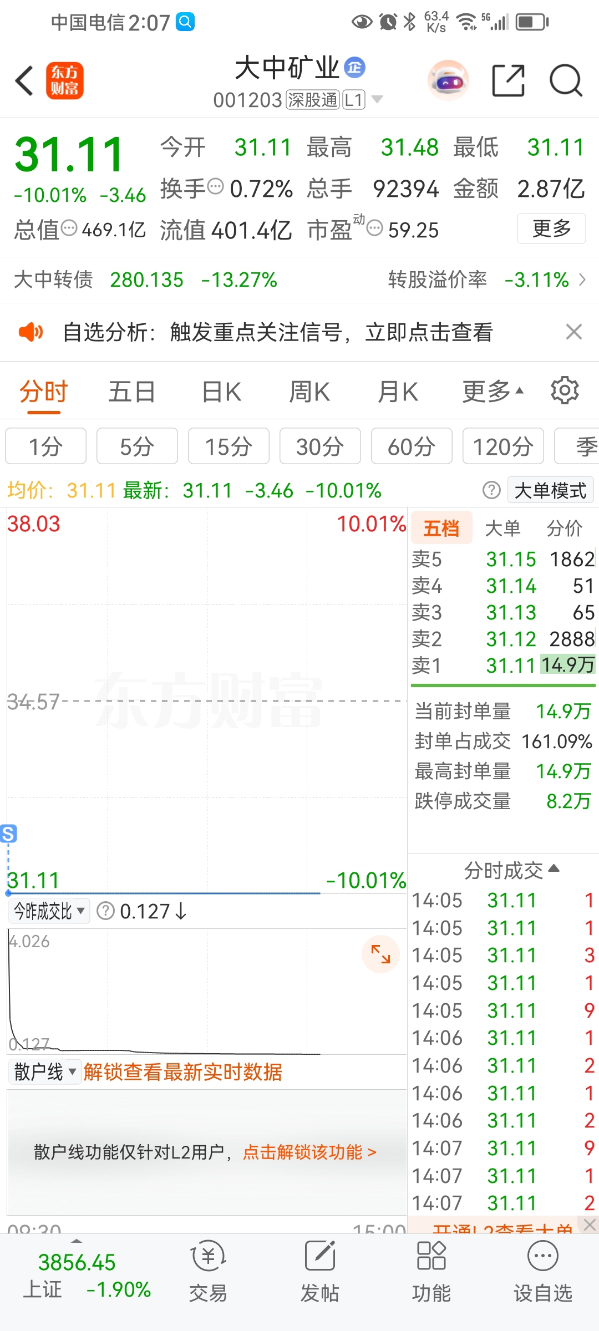599x1331 pixels.
Task: Tap the Bluetooth status icon
Action: click(x=410, y=22)
